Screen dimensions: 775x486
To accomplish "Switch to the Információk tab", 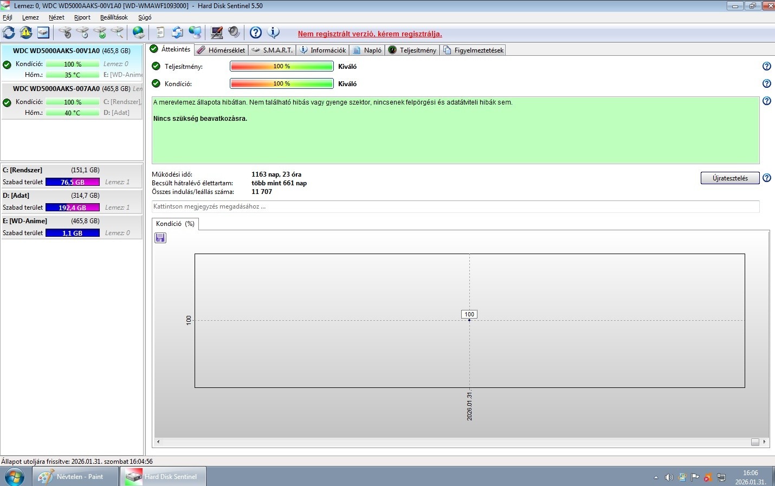I will [x=322, y=50].
